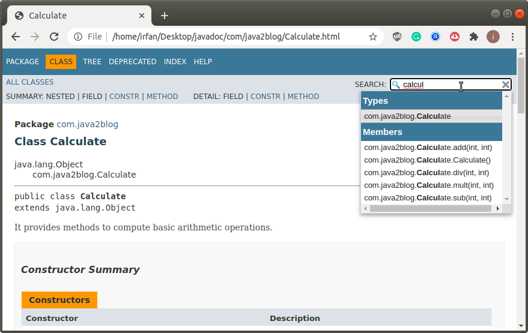
Task: Open a new browser tab
Action: (165, 16)
